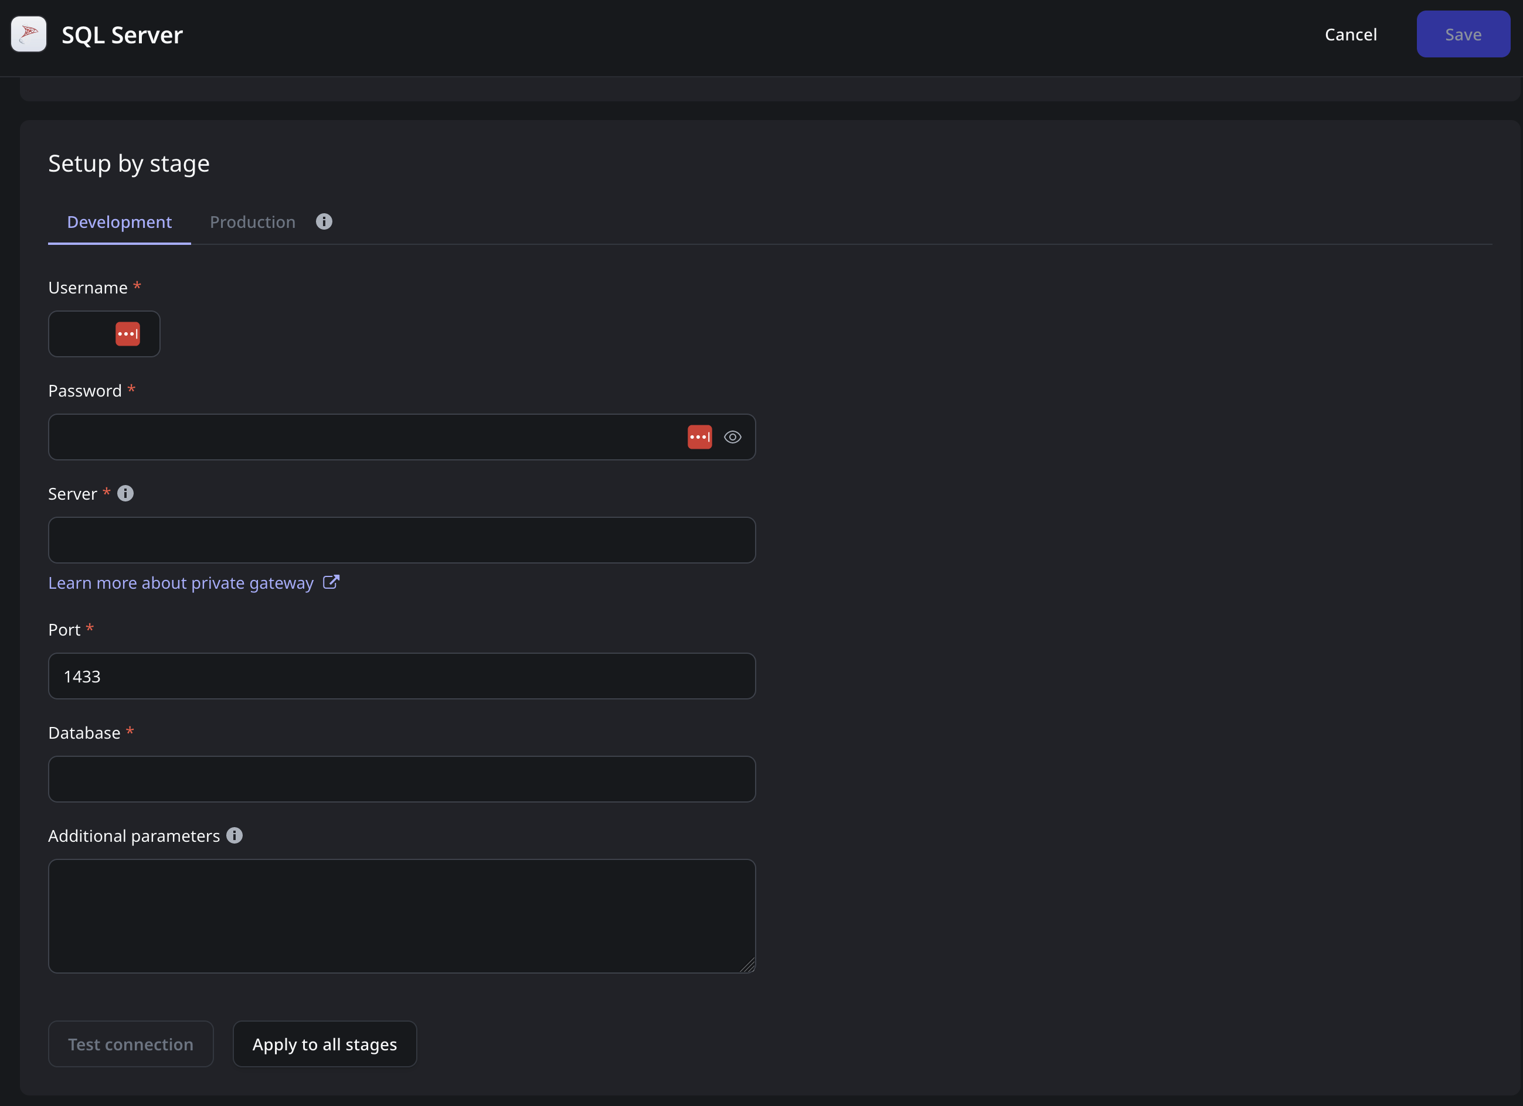The image size is (1523, 1106).
Task: Grab the text area resize handle
Action: coord(748,965)
